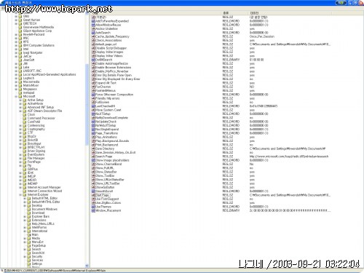Expand the Cryptography tree node
This screenshot has height=273, width=364.
click(20, 129)
